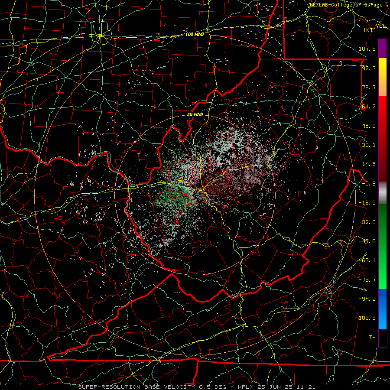Click the -32.0 scale value
This screenshot has height=390, width=390.
click(367, 222)
